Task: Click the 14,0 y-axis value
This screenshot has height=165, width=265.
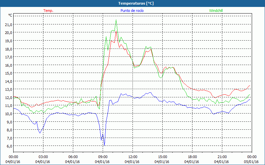Action: (x=9, y=81)
